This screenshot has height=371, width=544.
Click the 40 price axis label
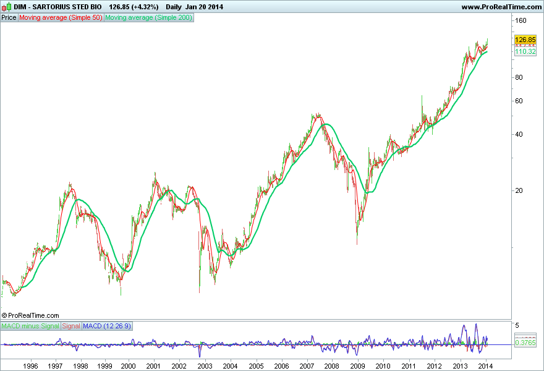519,134
